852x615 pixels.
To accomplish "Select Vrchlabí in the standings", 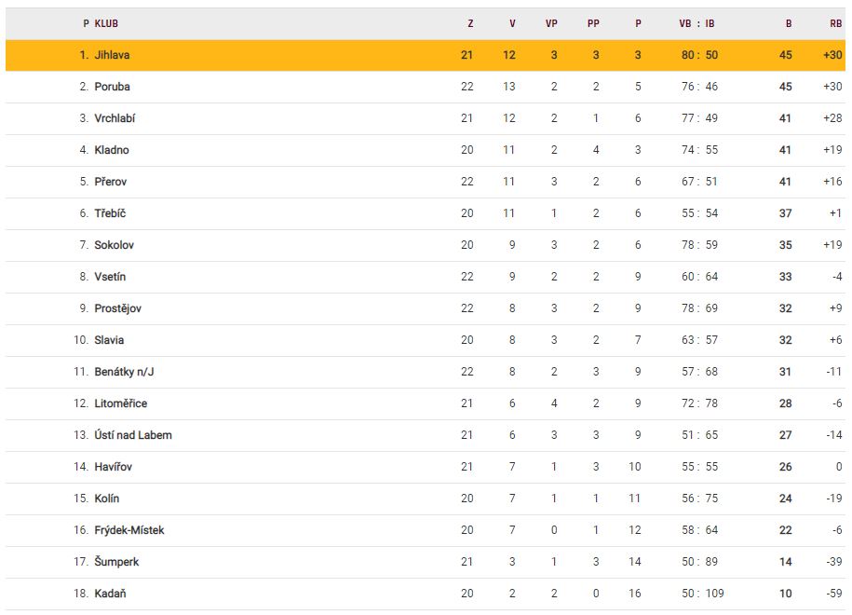I will pyautogui.click(x=115, y=118).
